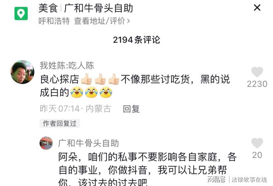Viewport: 273px width, 186px height.
Task: Tap username 我姓陈:吃人陈
Action: [67, 66]
